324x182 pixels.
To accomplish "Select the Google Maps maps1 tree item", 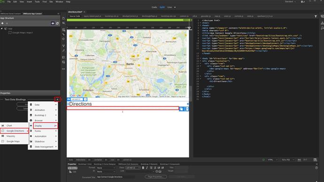I will coord(21,33).
